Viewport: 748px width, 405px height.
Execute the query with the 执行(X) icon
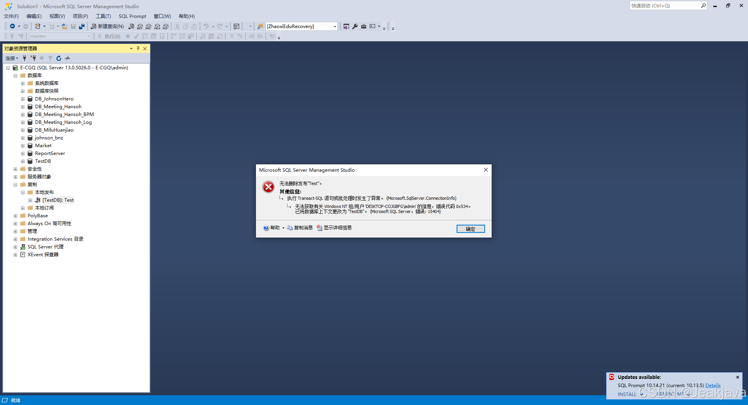click(110, 36)
